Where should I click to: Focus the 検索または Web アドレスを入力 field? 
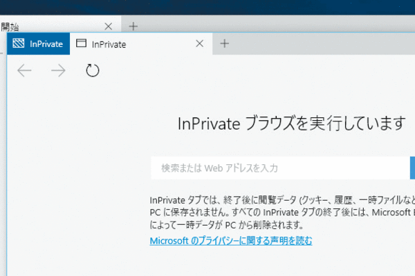pos(281,168)
